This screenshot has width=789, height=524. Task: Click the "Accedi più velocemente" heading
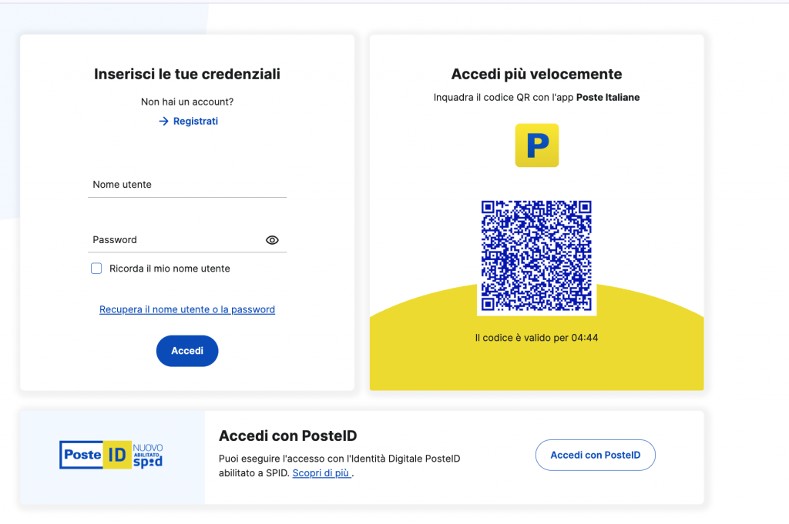pos(536,75)
